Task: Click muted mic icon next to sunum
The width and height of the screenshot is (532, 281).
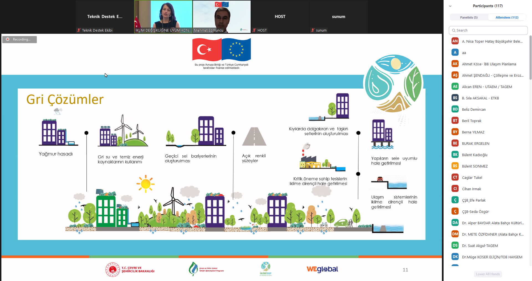Action: [x=313, y=30]
